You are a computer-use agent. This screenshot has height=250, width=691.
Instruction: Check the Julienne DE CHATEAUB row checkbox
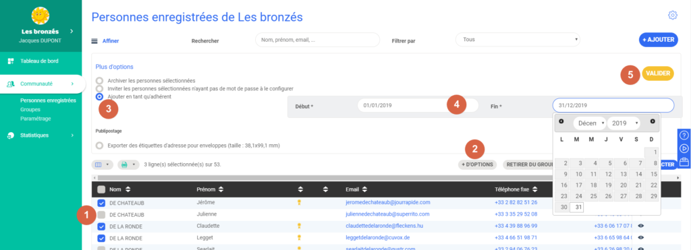(x=101, y=215)
